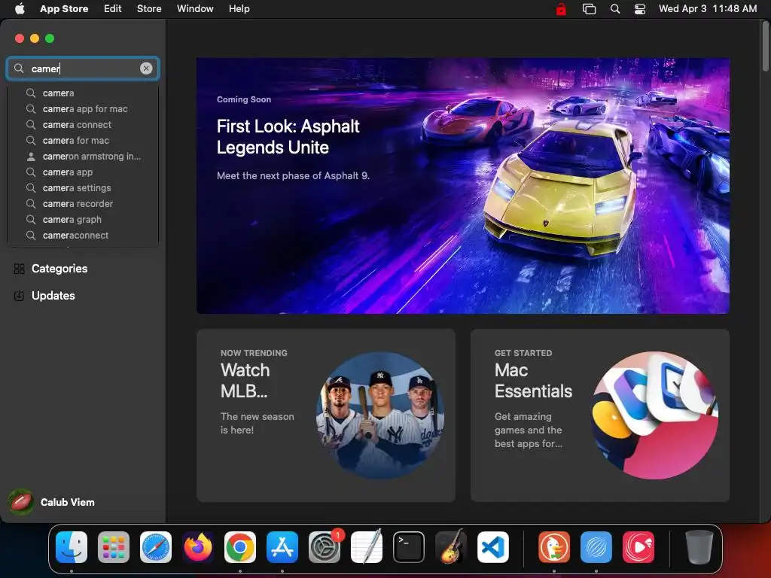
Task: Launch GarageBand from the Dock
Action: coord(451,547)
